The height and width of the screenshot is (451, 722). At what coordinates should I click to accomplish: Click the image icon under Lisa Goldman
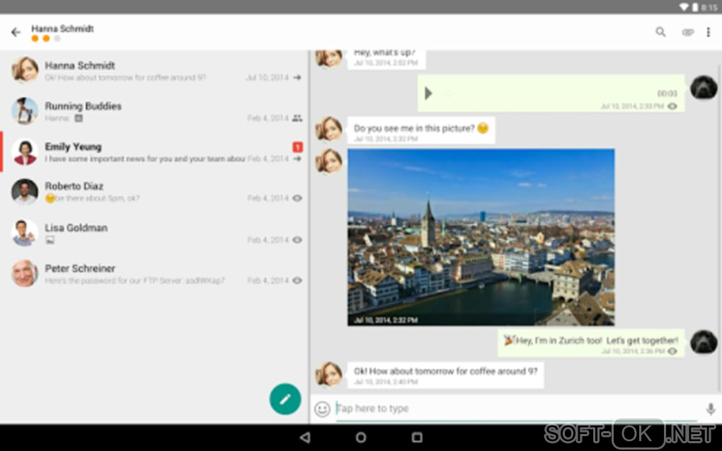pos(50,240)
